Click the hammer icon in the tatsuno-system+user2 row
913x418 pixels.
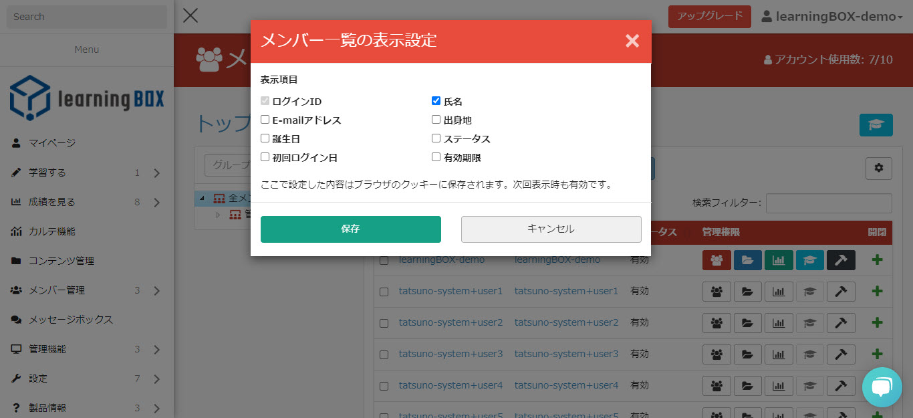[x=841, y=323]
